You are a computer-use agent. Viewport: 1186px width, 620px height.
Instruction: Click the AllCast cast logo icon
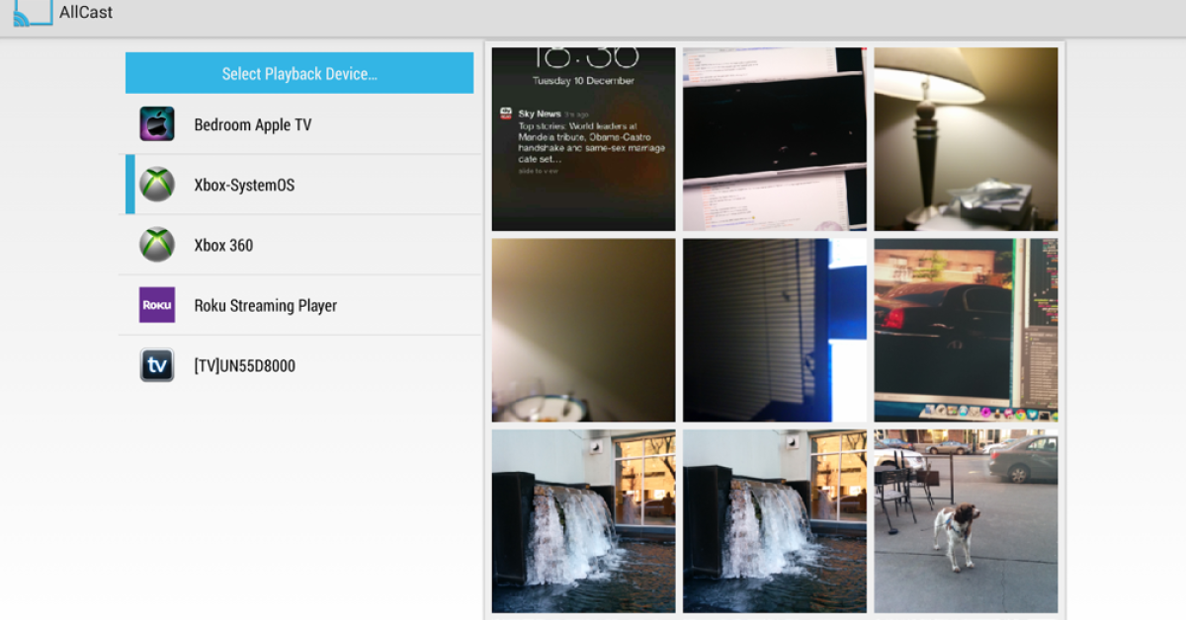33,12
